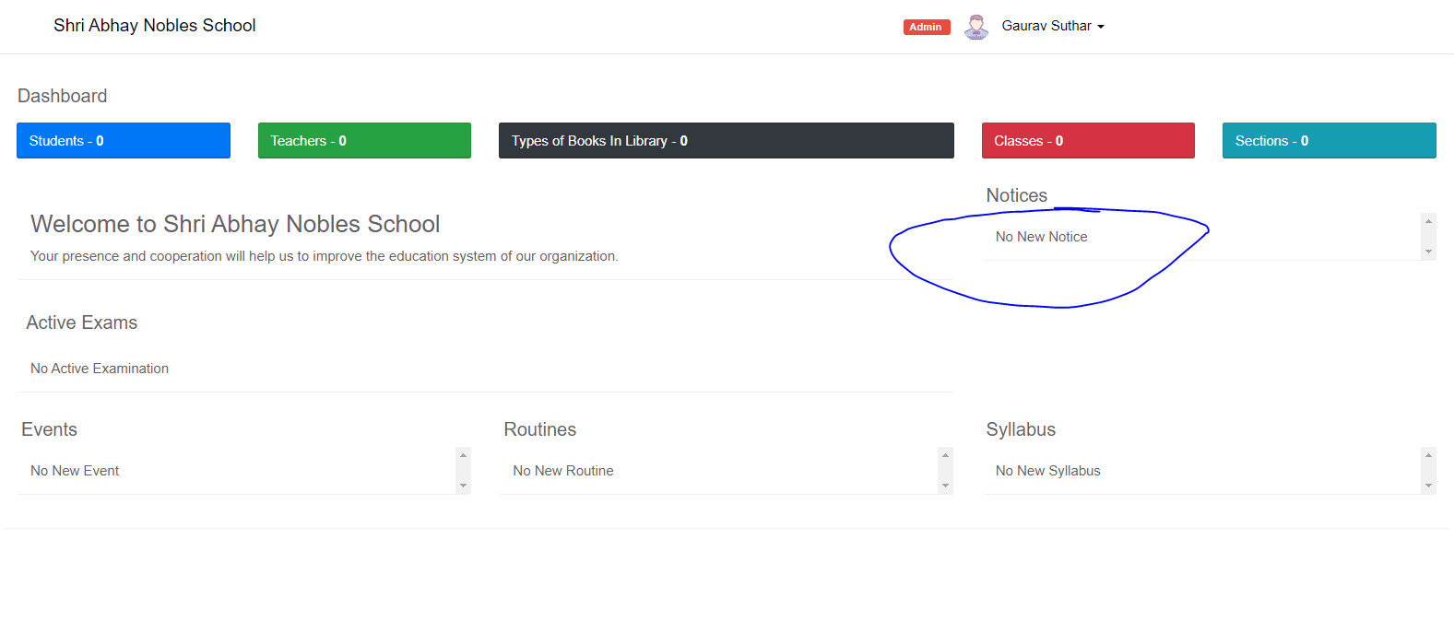Viewport: 1454px width, 633px height.
Task: Open the Classes - 0 card
Action: [1088, 141]
